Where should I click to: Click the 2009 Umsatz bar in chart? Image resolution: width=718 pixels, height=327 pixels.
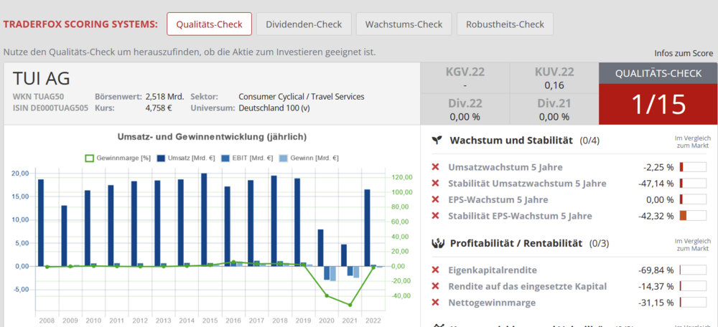pyautogui.click(x=64, y=236)
